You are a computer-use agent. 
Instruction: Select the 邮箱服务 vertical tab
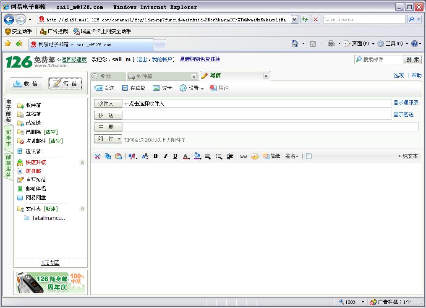click(9, 166)
